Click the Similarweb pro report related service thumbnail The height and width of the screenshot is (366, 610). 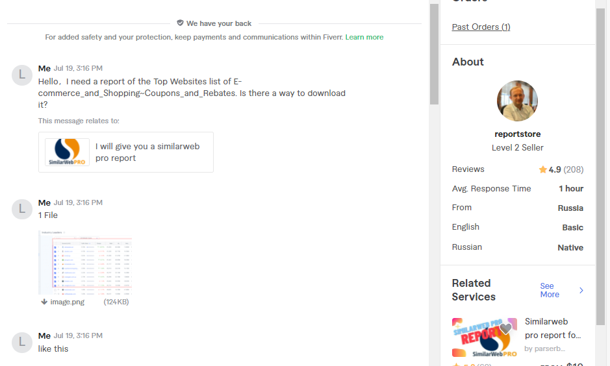[485, 337]
